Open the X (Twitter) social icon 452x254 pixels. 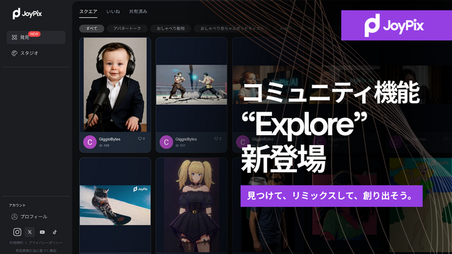pyautogui.click(x=30, y=232)
